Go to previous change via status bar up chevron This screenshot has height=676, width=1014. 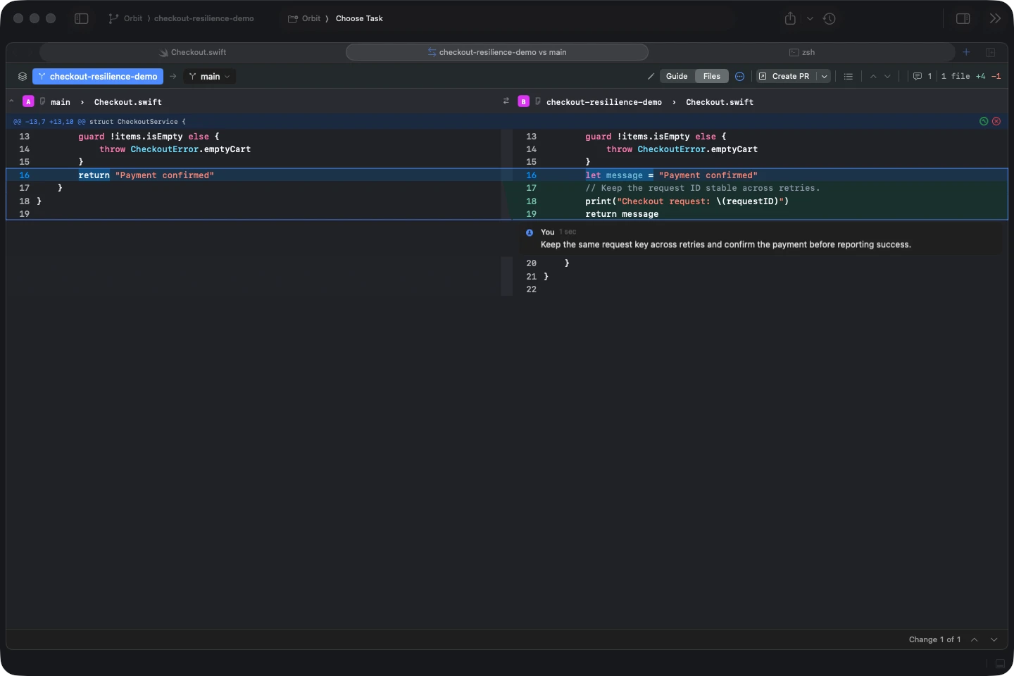(x=975, y=639)
